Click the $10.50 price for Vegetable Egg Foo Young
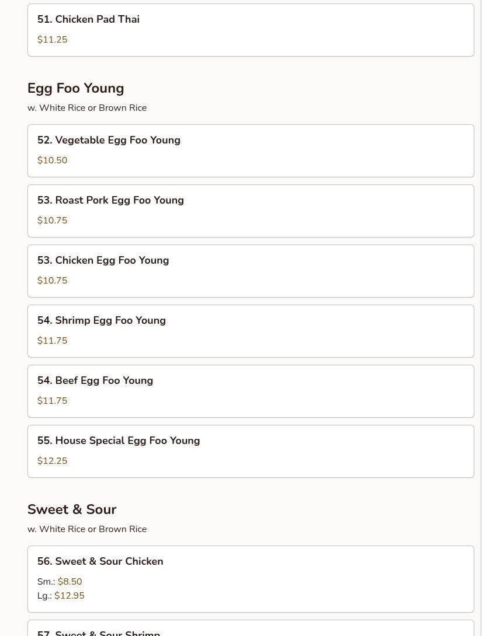The image size is (493, 636). click(x=52, y=160)
